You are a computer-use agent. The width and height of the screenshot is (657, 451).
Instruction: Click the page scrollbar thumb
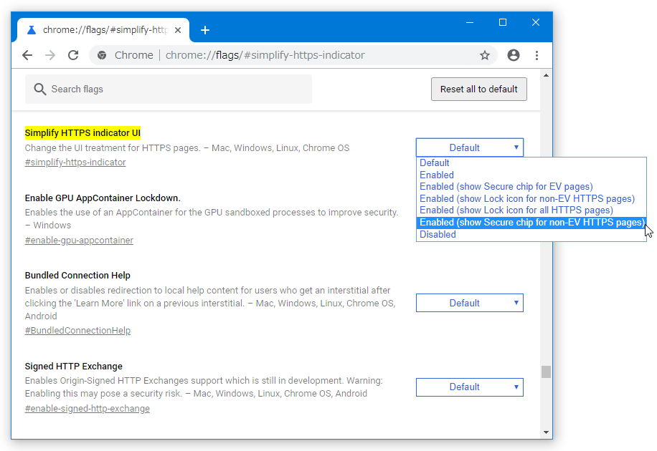click(x=546, y=372)
